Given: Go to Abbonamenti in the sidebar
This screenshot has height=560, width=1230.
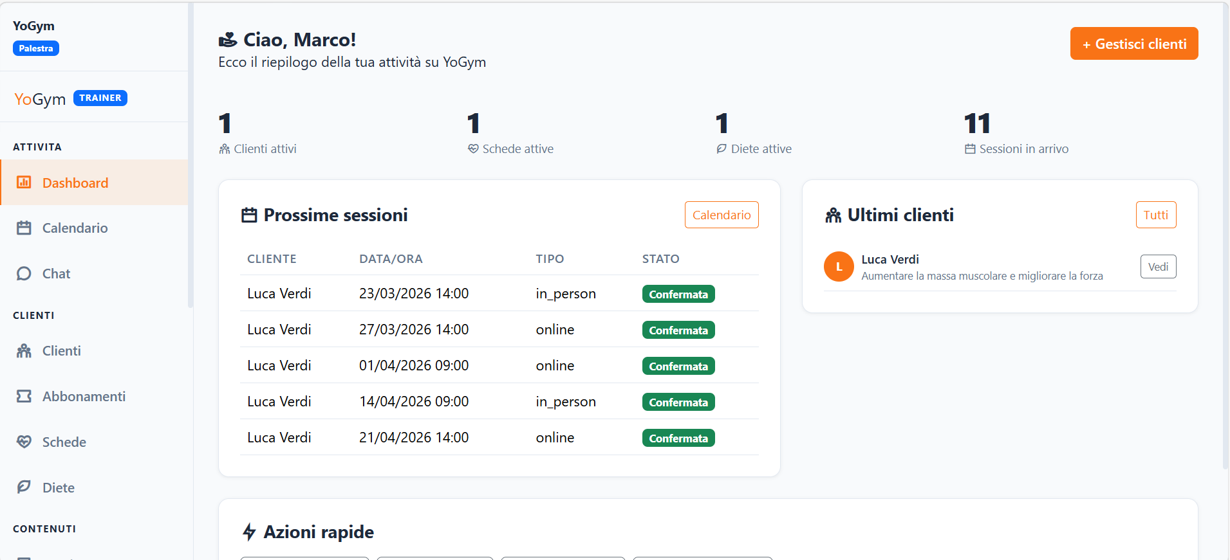Looking at the screenshot, I should click(84, 397).
